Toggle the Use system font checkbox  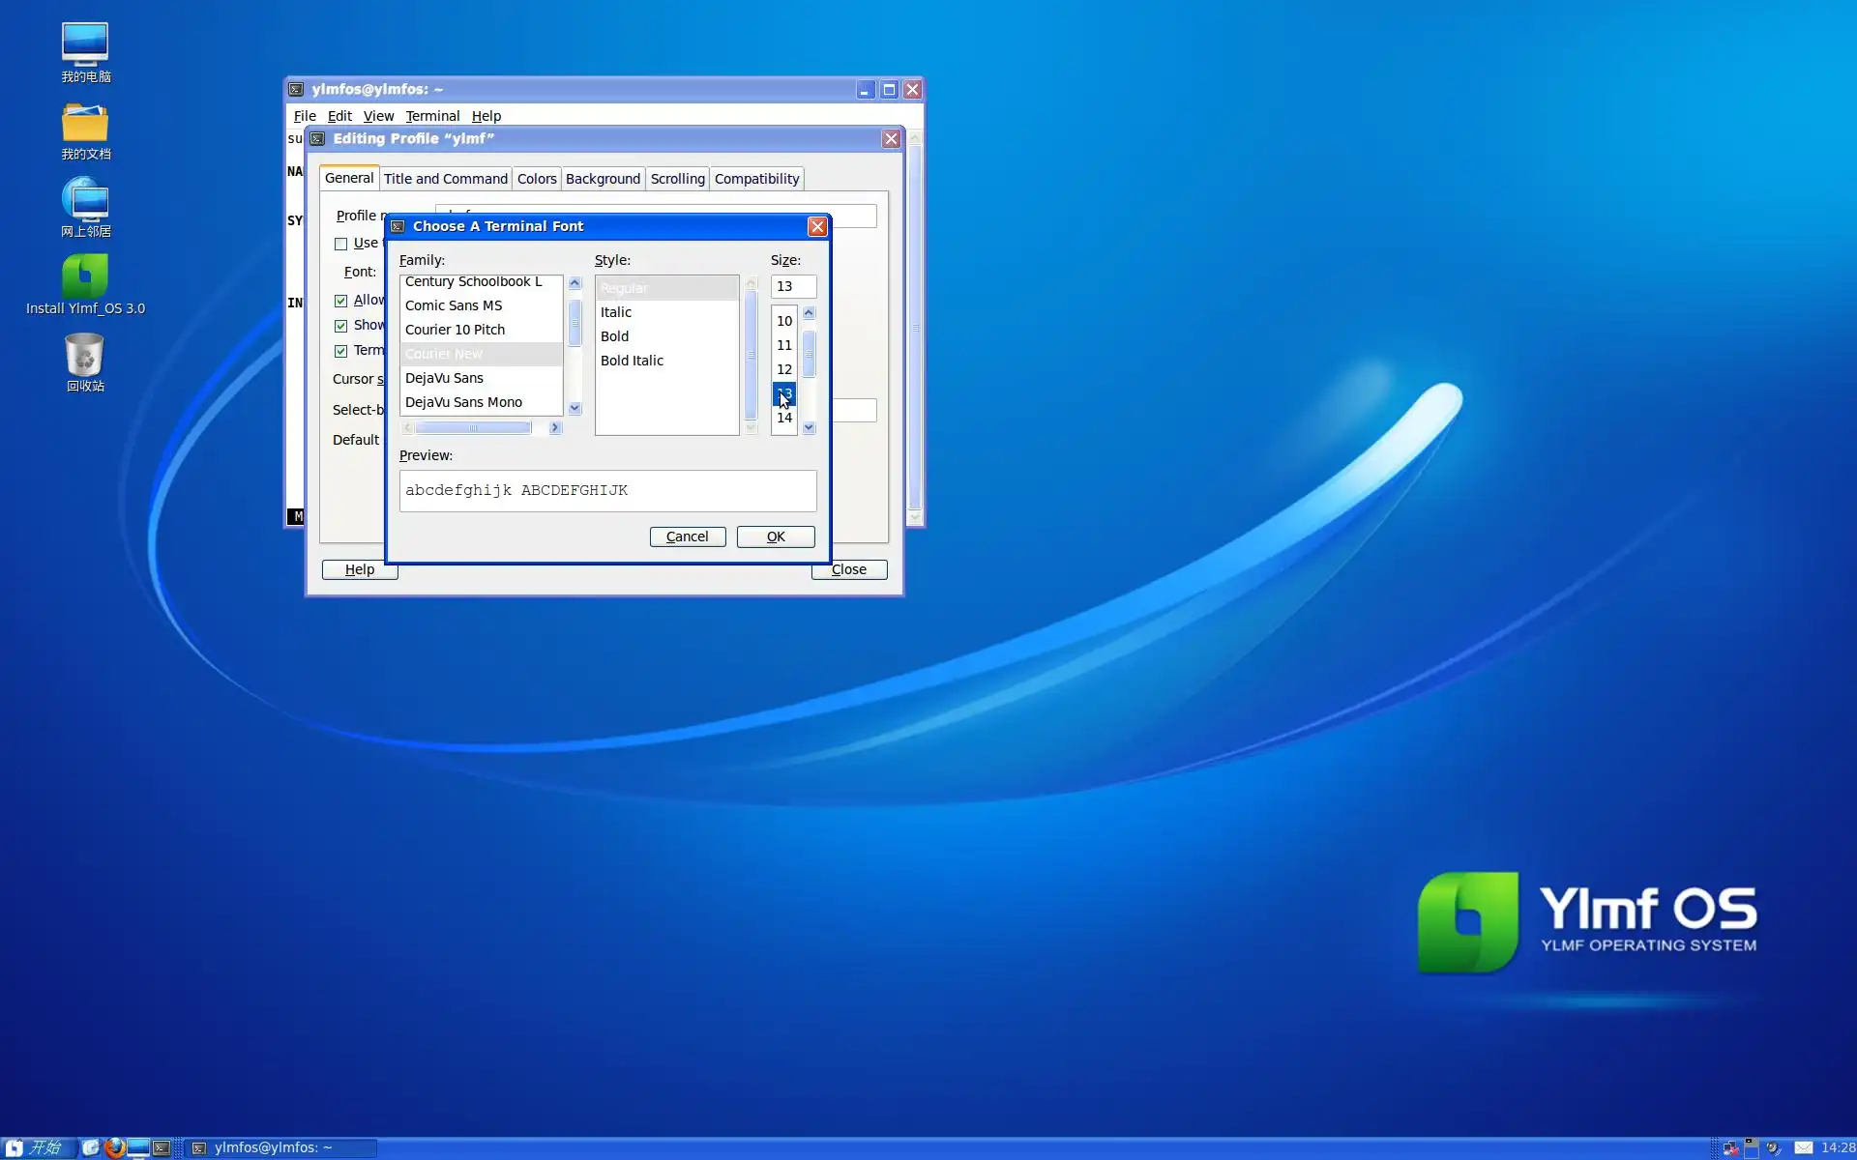point(341,244)
